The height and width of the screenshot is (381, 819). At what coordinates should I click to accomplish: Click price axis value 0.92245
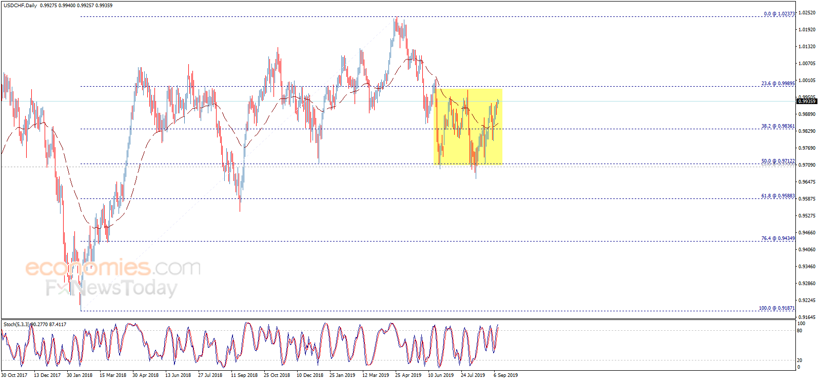point(807,300)
